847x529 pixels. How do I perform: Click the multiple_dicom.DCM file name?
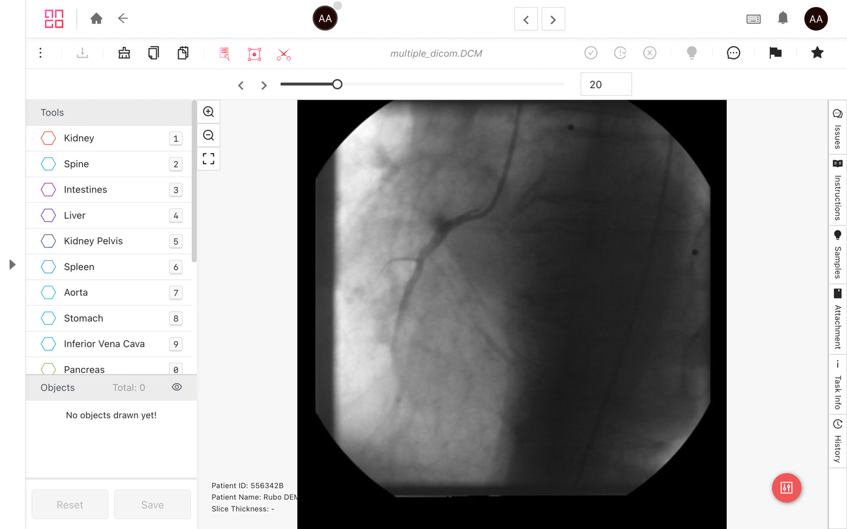(x=436, y=53)
